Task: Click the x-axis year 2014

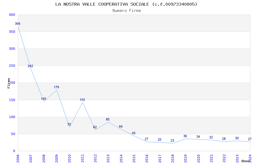Action: [x=121, y=159]
